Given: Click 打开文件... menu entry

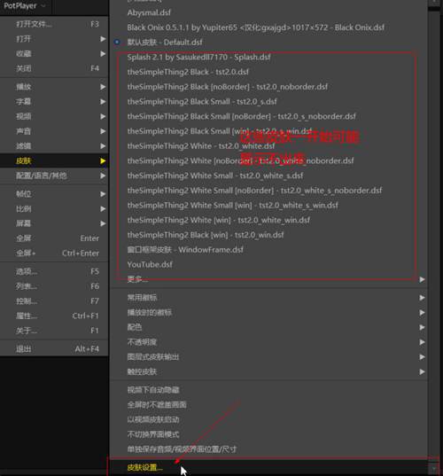Looking at the screenshot, I should (x=54, y=24).
